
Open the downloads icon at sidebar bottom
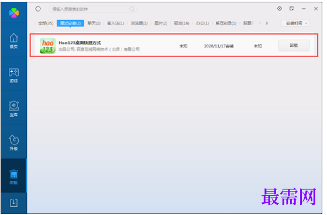pos(14,203)
